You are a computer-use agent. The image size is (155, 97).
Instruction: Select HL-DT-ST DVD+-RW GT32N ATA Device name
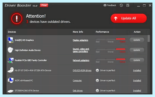coord(33,70)
